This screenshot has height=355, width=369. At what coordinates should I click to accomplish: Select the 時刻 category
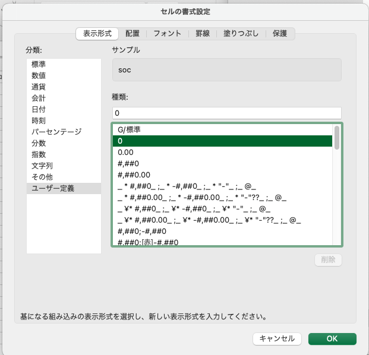[64, 121]
